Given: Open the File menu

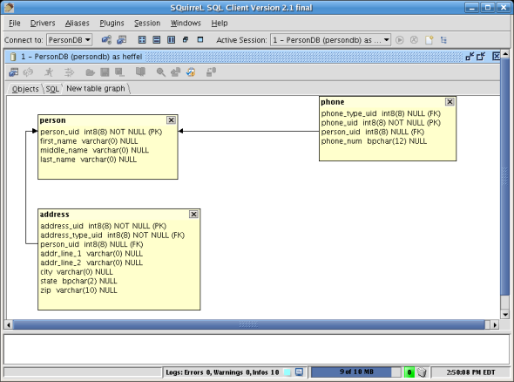Looking at the screenshot, I should (15, 24).
